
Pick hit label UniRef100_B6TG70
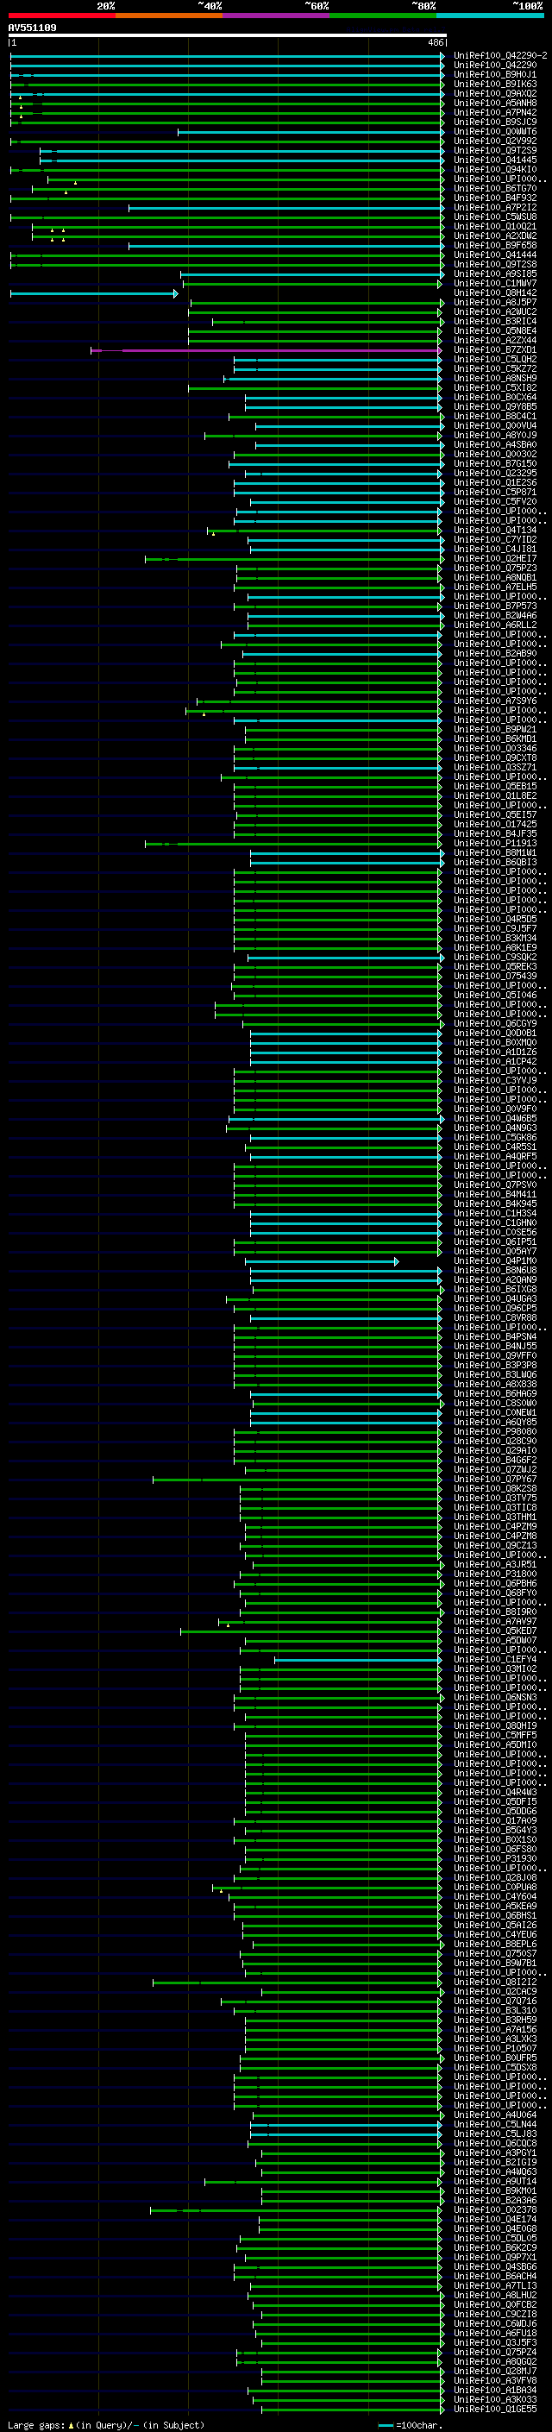click(x=494, y=189)
